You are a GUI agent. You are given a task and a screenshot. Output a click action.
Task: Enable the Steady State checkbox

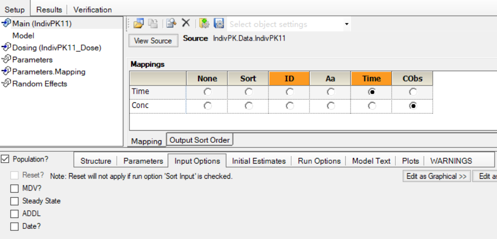pos(14,201)
